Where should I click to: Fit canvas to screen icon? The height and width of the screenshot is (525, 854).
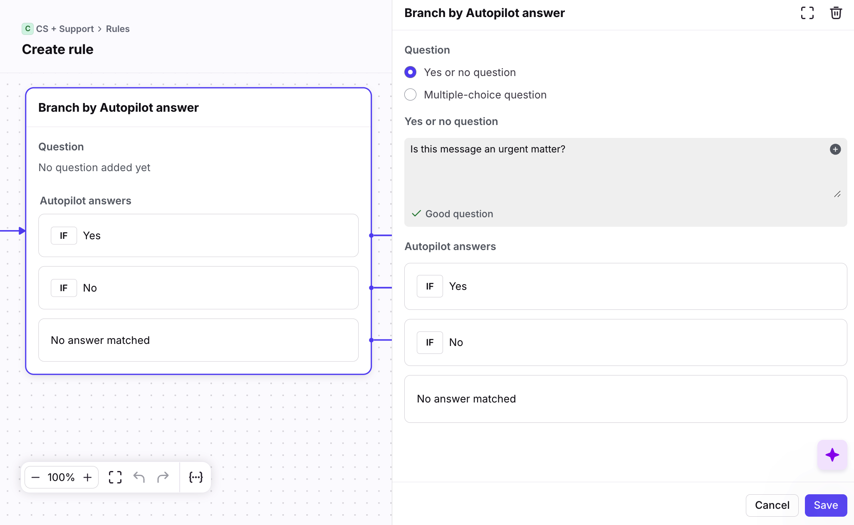point(115,477)
